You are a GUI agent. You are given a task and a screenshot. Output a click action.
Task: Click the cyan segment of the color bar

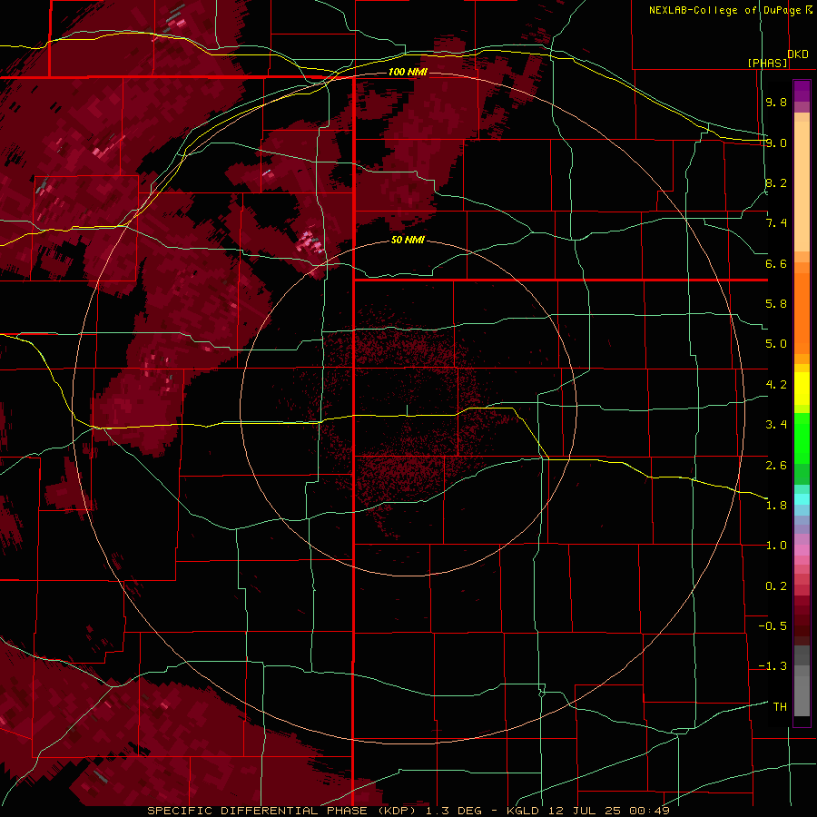pyautogui.click(x=802, y=498)
